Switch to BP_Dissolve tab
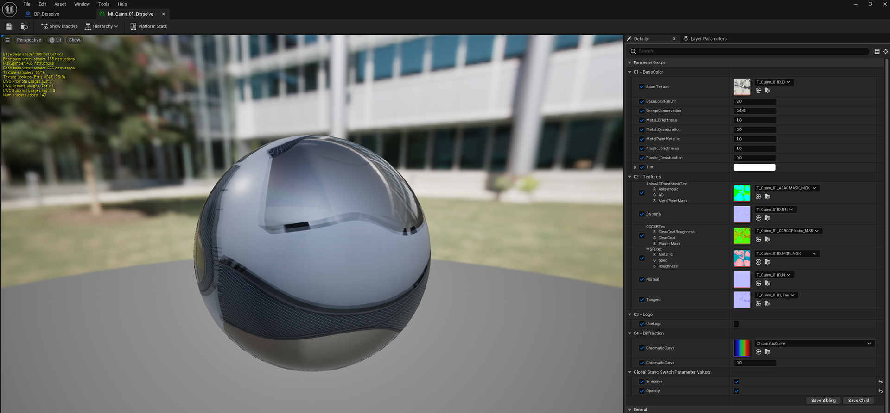The width and height of the screenshot is (890, 413). [x=46, y=14]
